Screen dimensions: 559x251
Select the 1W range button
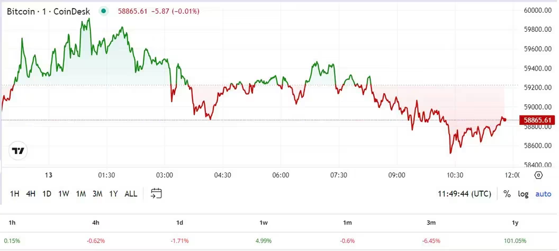(64, 194)
